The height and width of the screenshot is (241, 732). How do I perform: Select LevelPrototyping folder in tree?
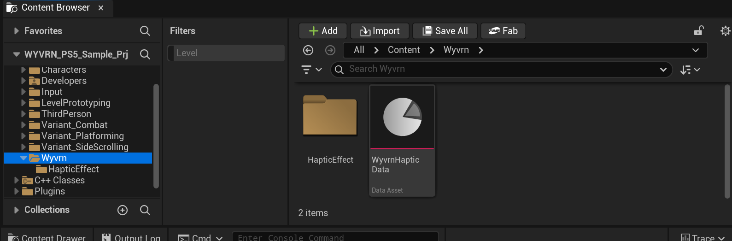(x=76, y=103)
